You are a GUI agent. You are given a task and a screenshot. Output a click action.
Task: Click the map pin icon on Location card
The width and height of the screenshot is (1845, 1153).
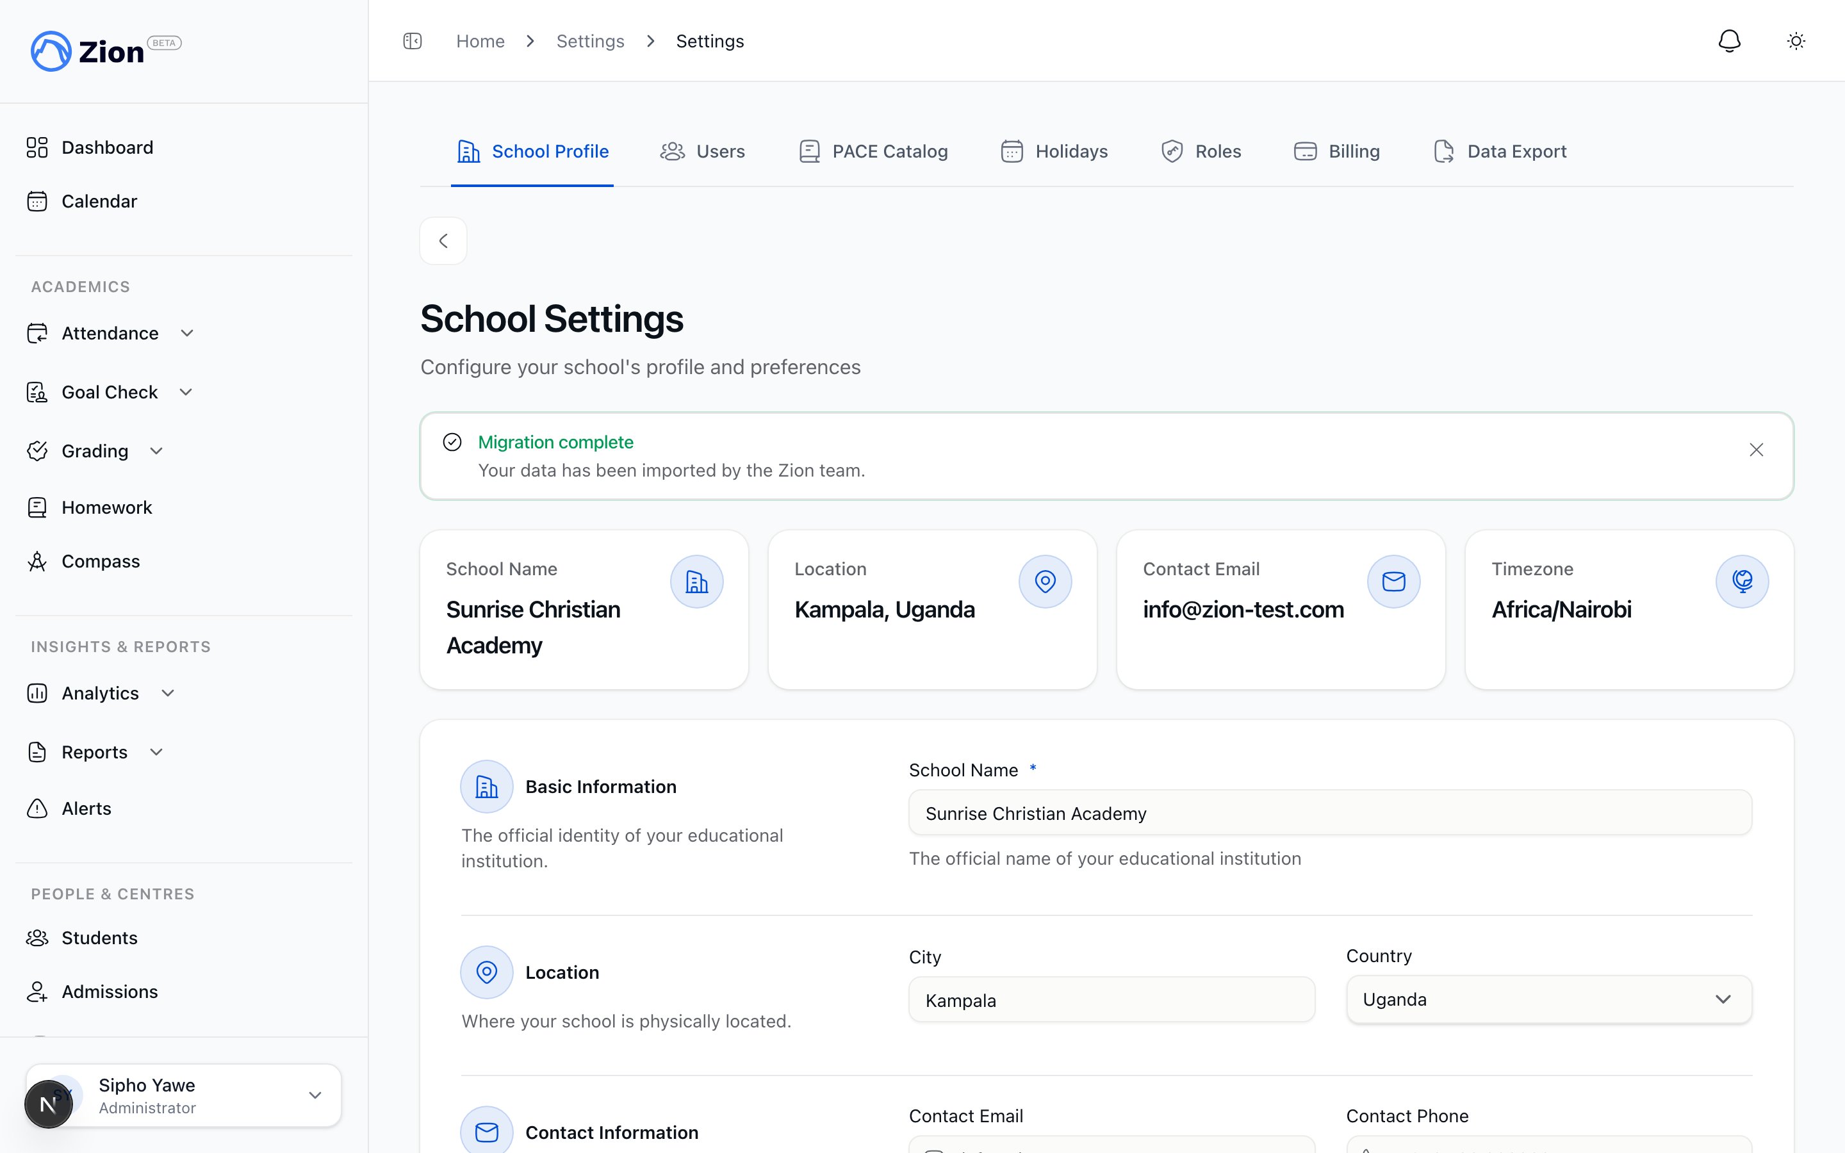pyautogui.click(x=1045, y=582)
